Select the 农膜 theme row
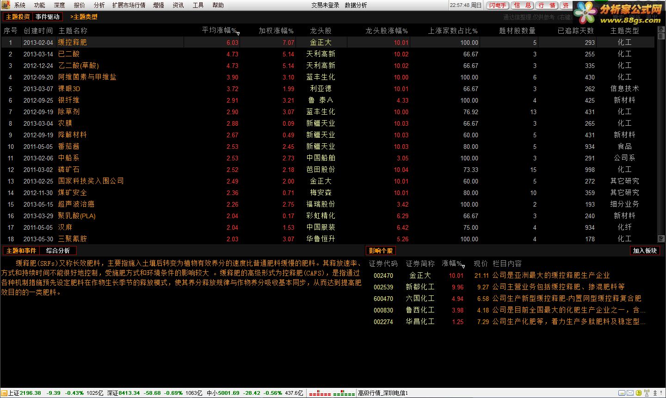This screenshot has width=666, height=398. pyautogui.click(x=328, y=123)
